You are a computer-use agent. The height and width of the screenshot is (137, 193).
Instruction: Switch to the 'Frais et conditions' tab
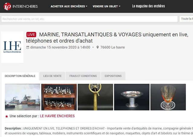pyautogui.click(x=83, y=76)
